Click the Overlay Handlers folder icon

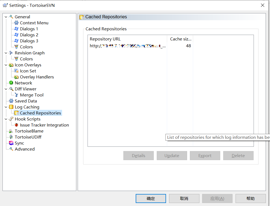point(16,77)
